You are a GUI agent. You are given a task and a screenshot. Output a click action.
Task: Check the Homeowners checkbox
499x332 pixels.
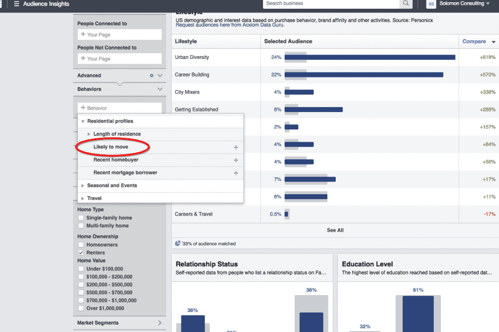coord(81,245)
